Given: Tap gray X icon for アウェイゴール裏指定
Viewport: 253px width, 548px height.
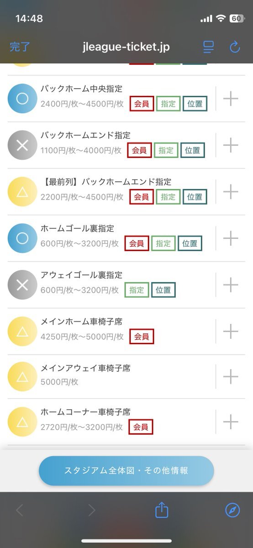Looking at the screenshot, I should 22,285.
